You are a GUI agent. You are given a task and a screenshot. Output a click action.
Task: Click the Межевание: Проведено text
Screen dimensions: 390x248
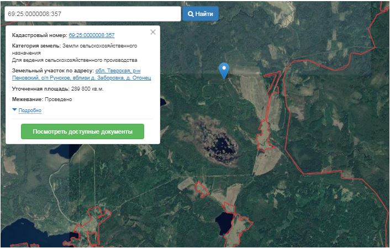[42, 99]
